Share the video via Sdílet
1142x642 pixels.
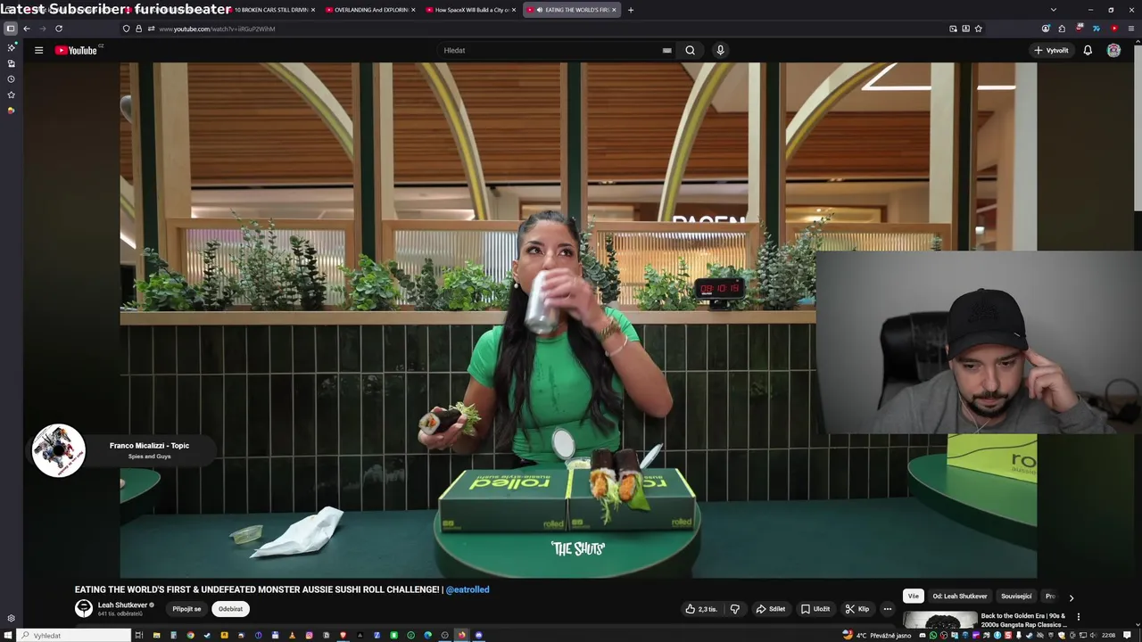(x=770, y=609)
